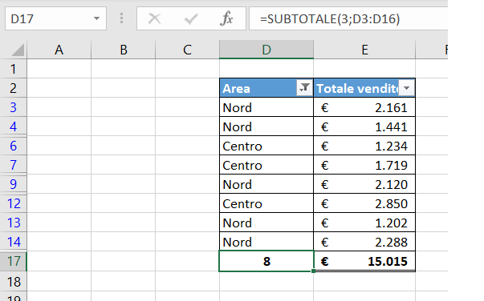Select row 13 header
The height and width of the screenshot is (301, 484).
14,223
